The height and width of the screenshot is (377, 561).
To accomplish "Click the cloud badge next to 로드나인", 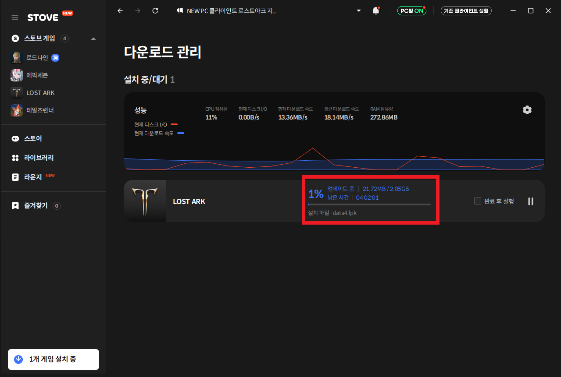I will (55, 57).
